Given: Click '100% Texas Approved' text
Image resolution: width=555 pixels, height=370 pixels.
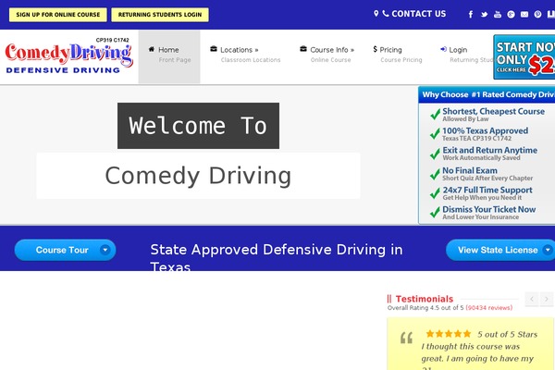Looking at the screenshot, I should click(486, 130).
